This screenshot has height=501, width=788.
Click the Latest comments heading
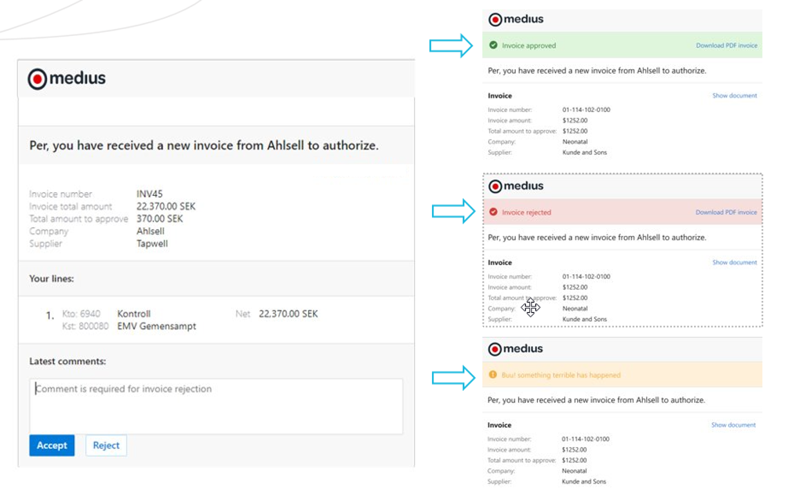point(67,361)
